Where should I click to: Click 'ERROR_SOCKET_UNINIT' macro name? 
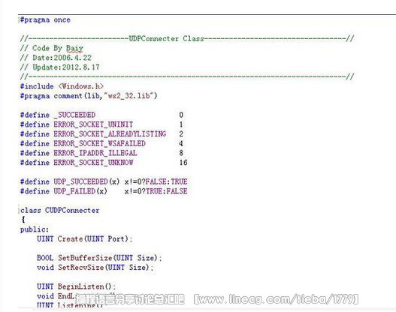coord(93,124)
